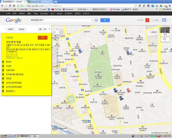Expand the 사진 layer dropdown
172x138 pixels.
pos(165,40)
